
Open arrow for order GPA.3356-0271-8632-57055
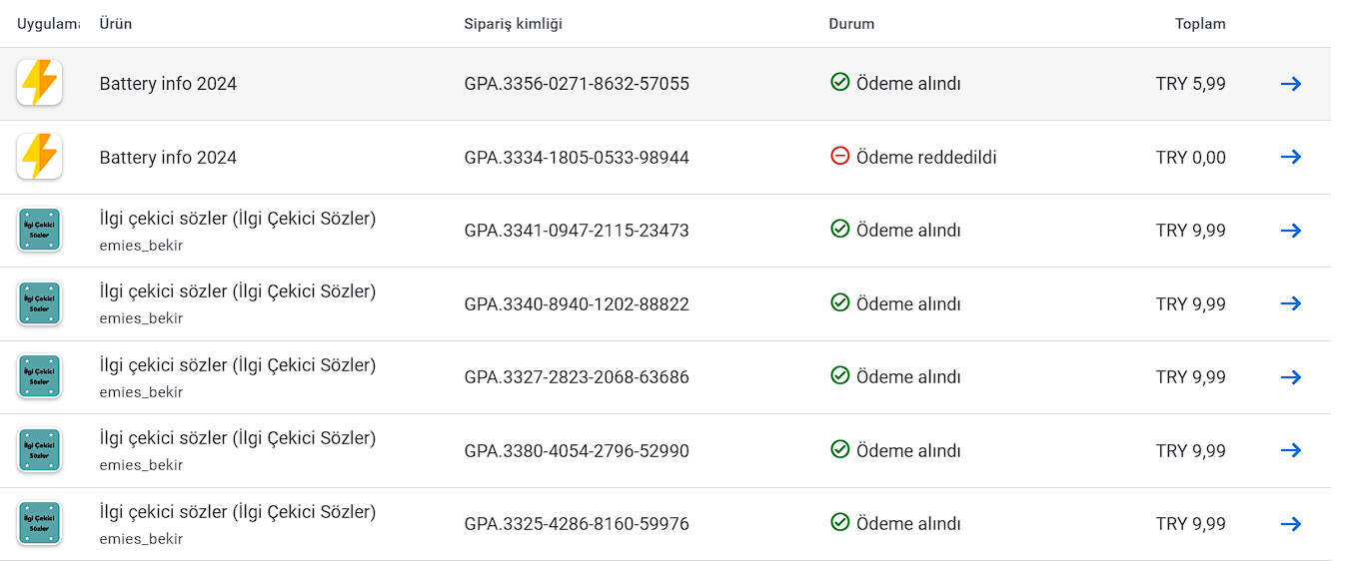[x=1290, y=84]
